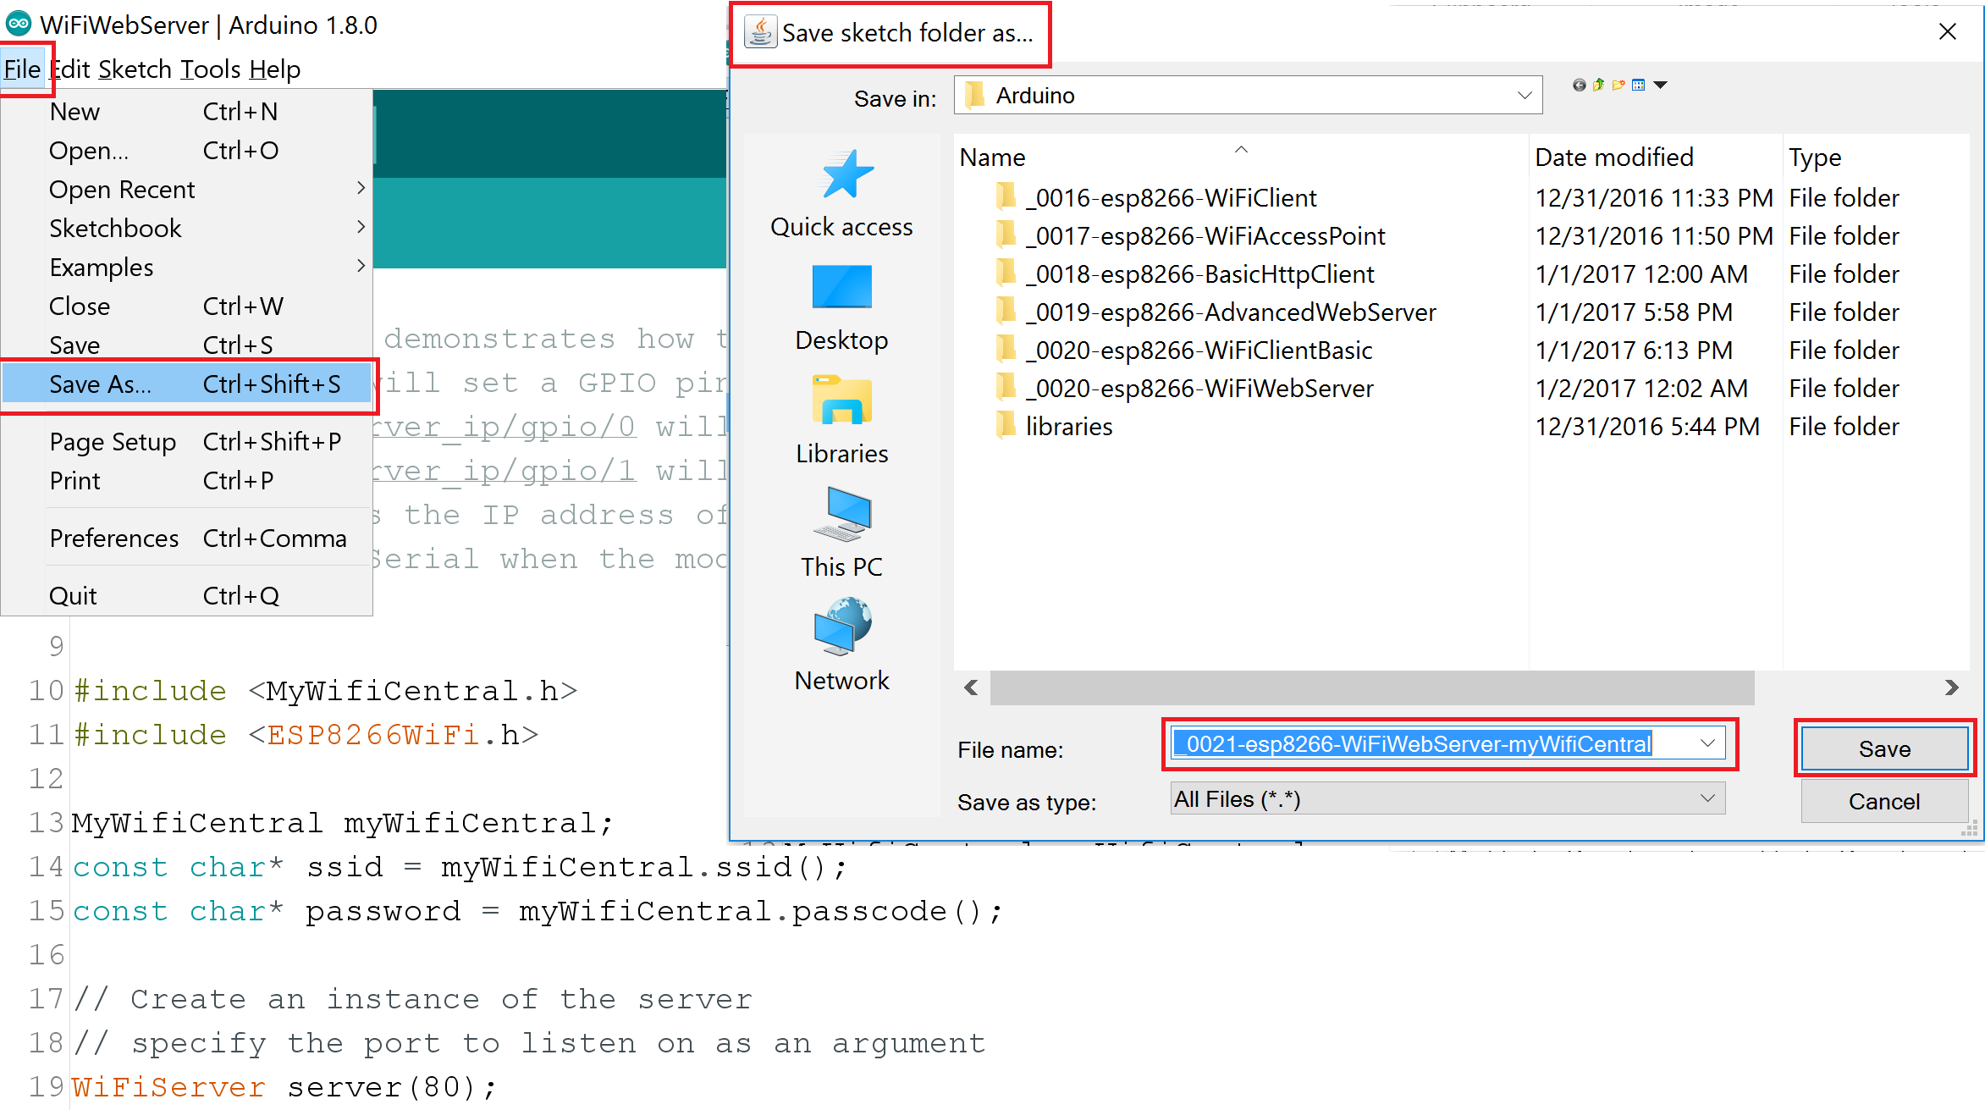
Task: Click left arrow of horizontal scrollbar
Action: 972,688
